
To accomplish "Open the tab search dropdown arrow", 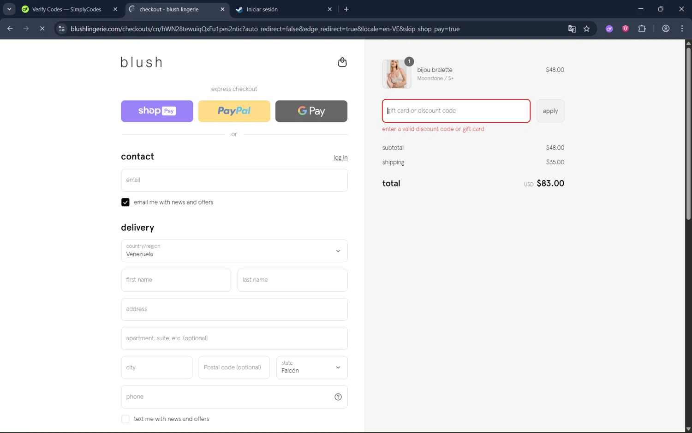I will pyautogui.click(x=9, y=9).
